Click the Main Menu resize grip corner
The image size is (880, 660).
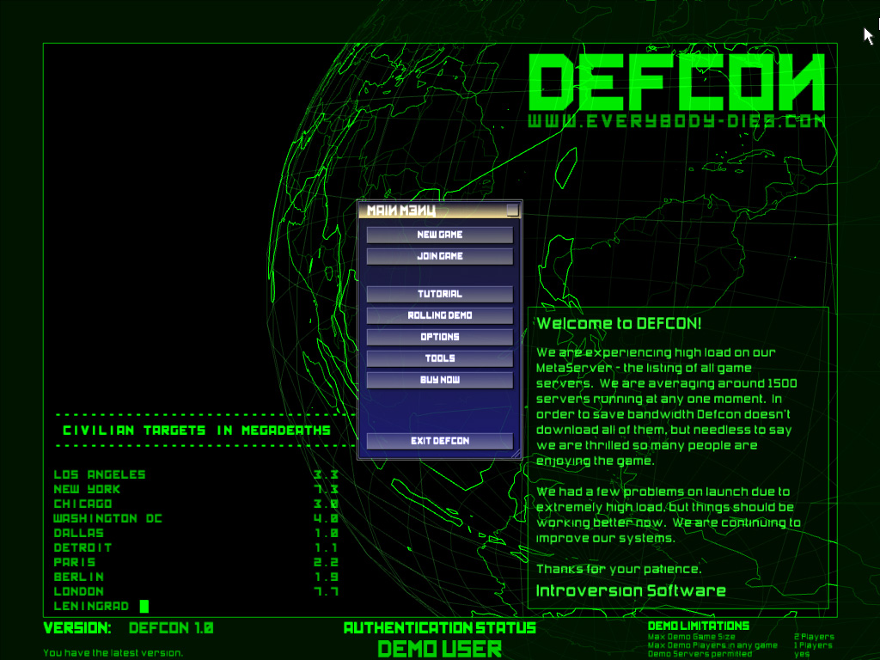[516, 454]
